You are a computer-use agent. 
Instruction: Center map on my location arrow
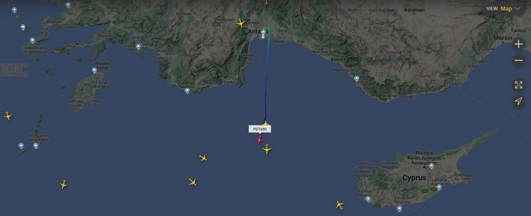coord(519,101)
